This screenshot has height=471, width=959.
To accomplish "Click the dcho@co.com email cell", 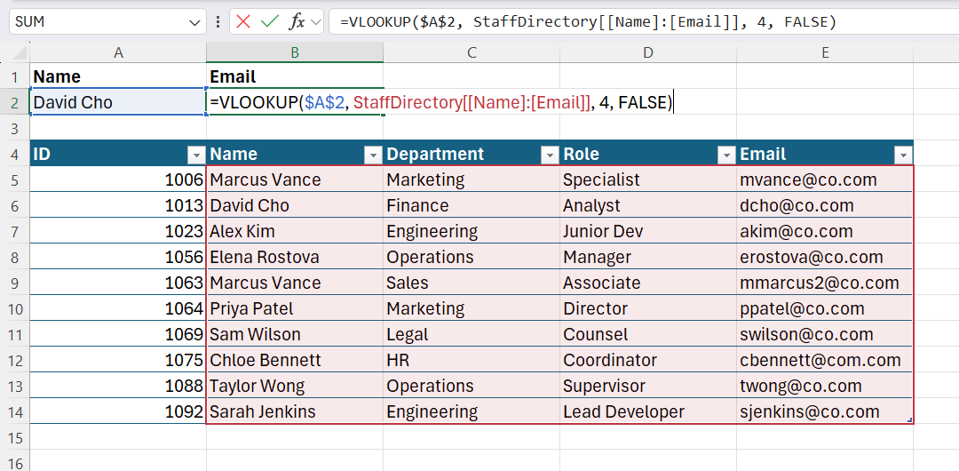I will pyautogui.click(x=825, y=205).
